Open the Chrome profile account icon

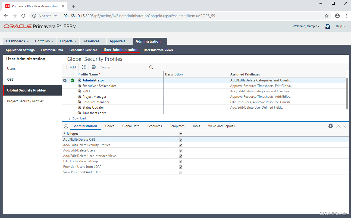[337, 16]
